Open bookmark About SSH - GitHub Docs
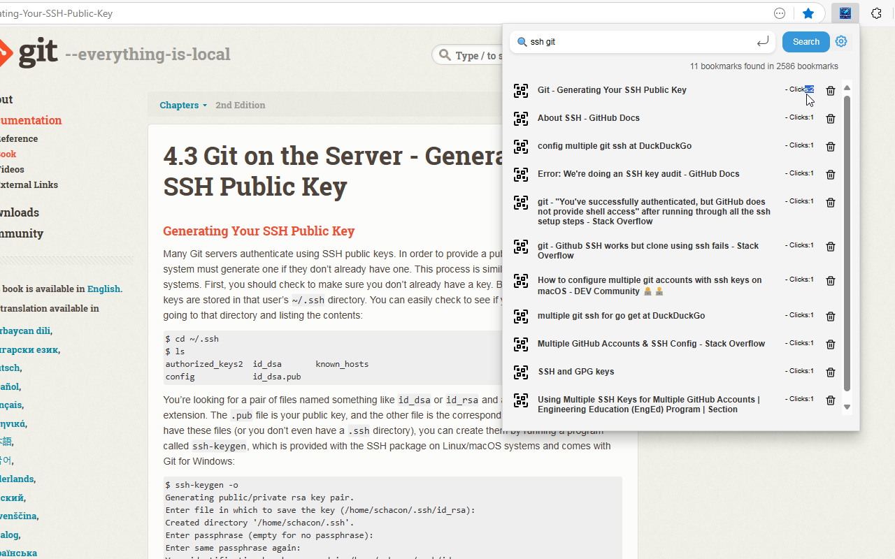Image resolution: width=895 pixels, height=559 pixels. click(589, 118)
